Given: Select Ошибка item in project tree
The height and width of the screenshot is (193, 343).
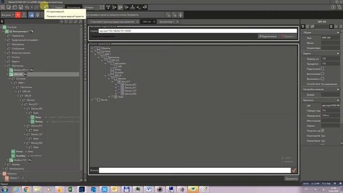Looking at the screenshot, I should pos(20,156).
